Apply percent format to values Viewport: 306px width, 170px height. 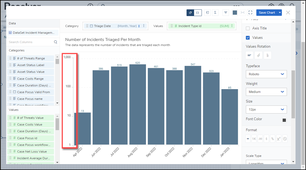point(272,139)
